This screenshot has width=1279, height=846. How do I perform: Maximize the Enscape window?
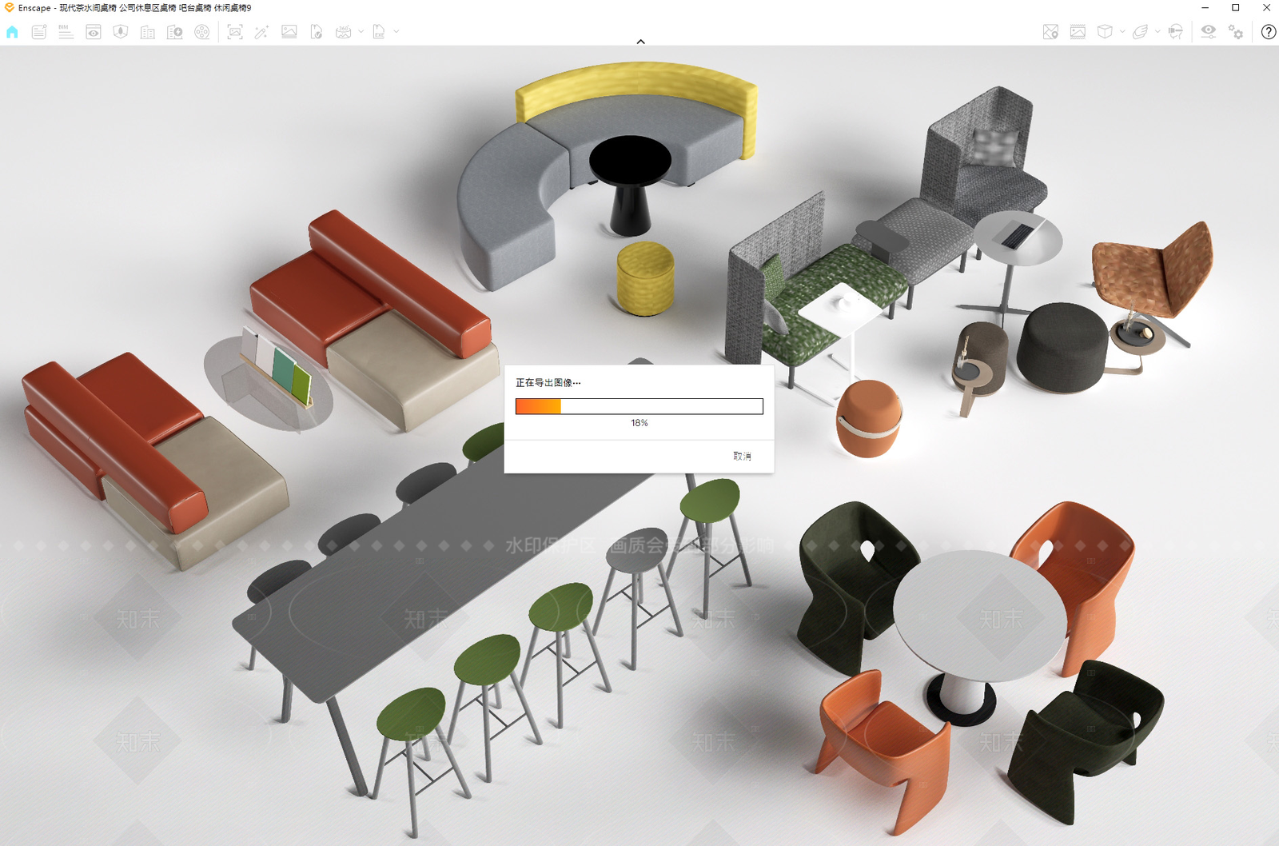[1235, 8]
